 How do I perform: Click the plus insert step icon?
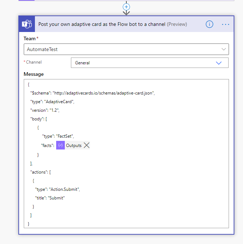pyautogui.click(x=126, y=7)
